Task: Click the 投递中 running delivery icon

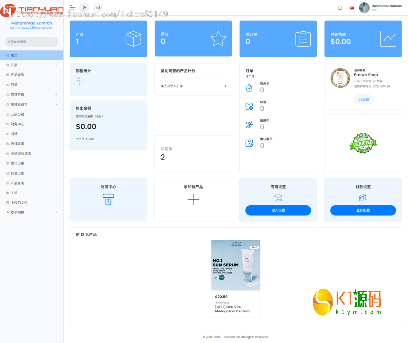Action: 249,125
